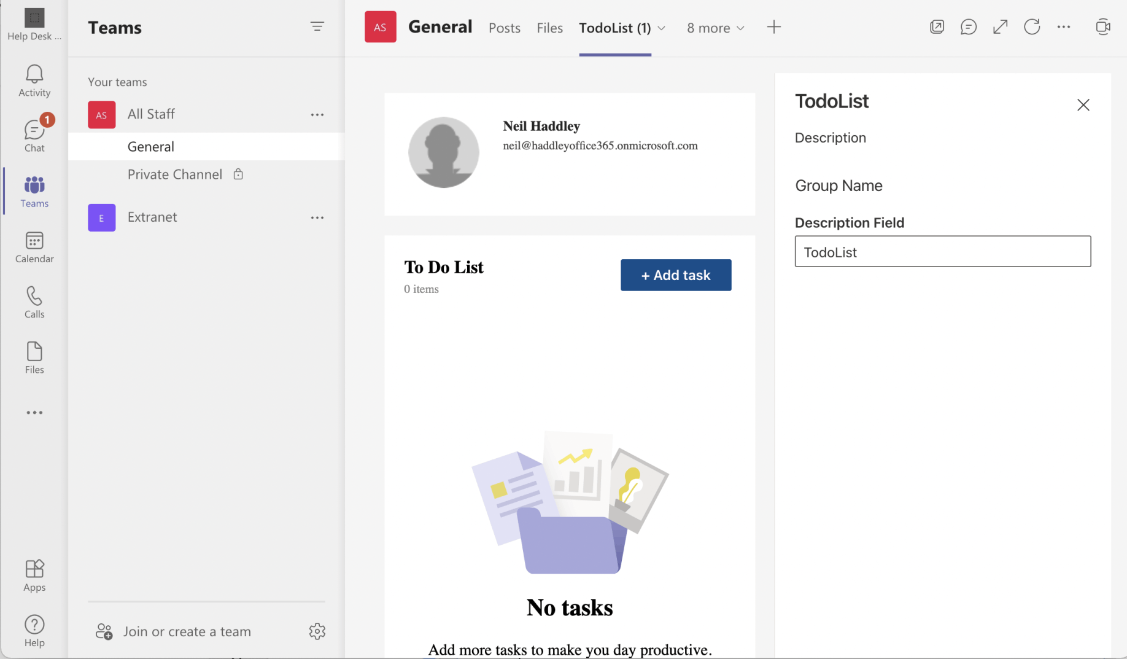Click Neil Haddley's profile picture
Viewport: 1127px width, 659px height.
[x=444, y=152]
